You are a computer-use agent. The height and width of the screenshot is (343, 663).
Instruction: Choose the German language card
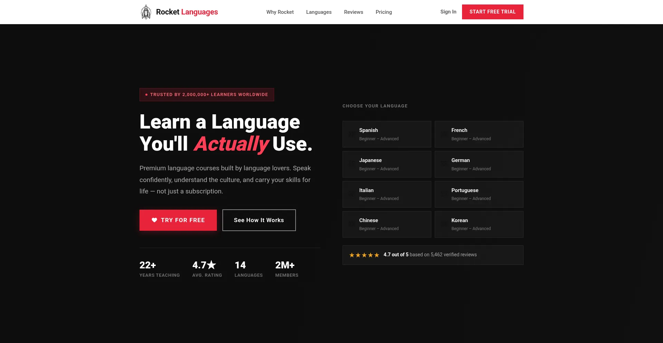479,164
